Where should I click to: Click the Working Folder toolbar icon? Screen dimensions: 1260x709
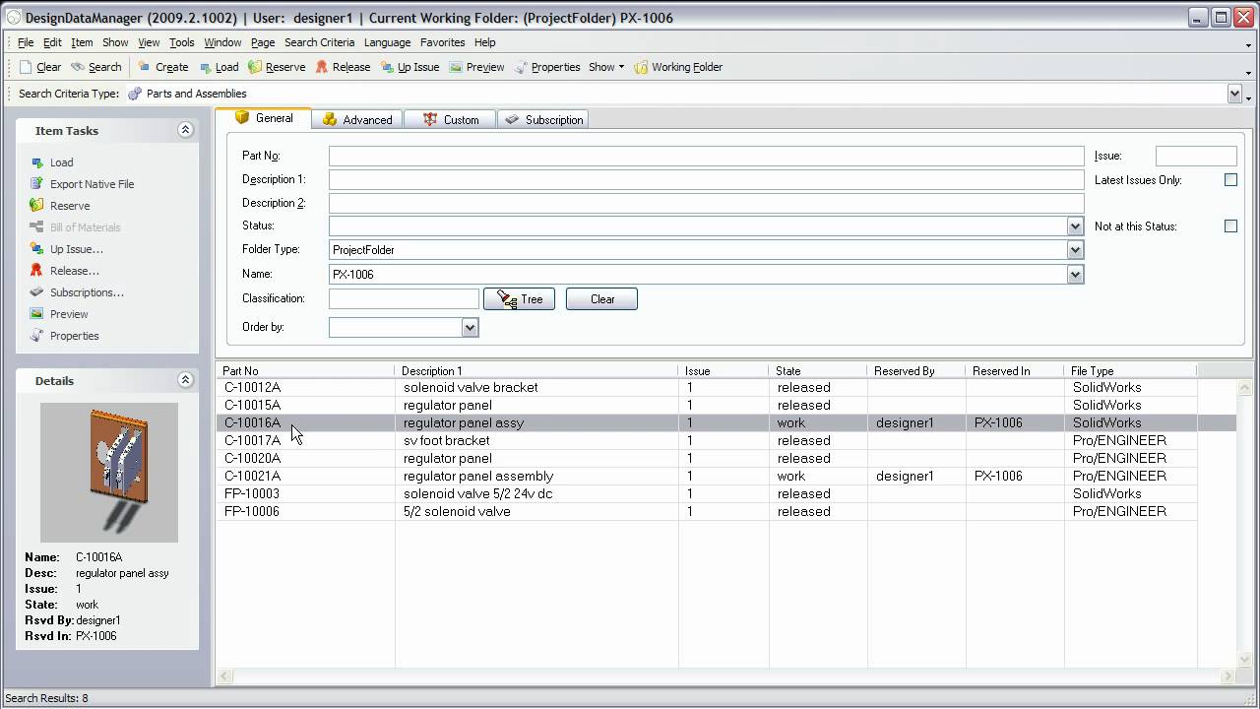(x=641, y=67)
